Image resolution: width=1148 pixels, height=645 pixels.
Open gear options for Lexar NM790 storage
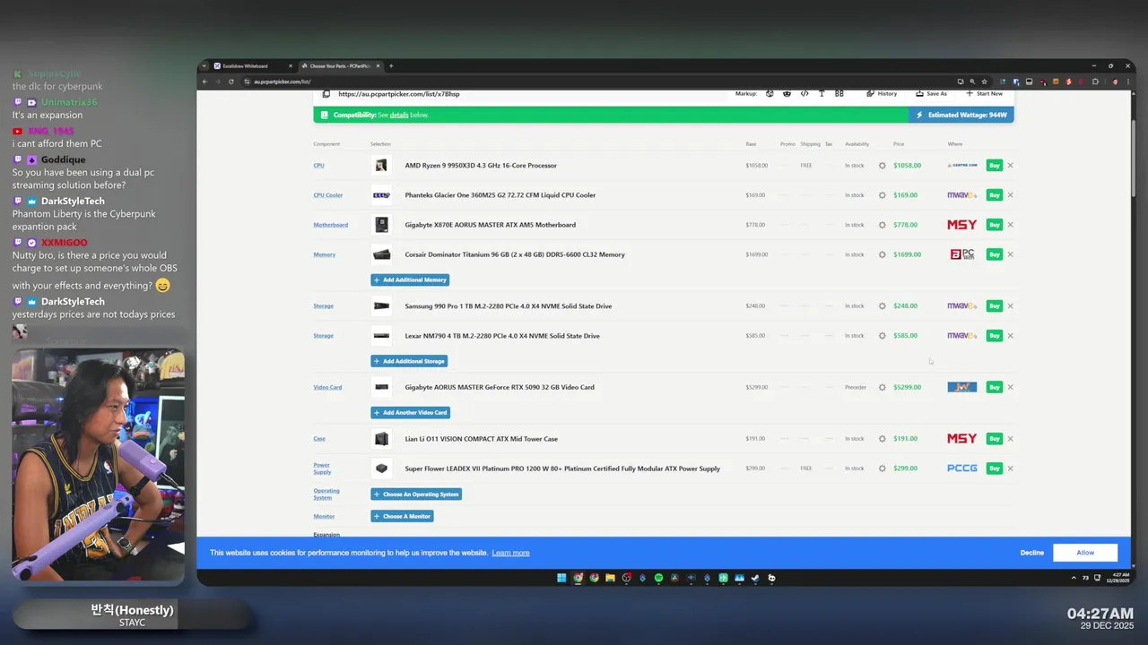click(x=882, y=336)
